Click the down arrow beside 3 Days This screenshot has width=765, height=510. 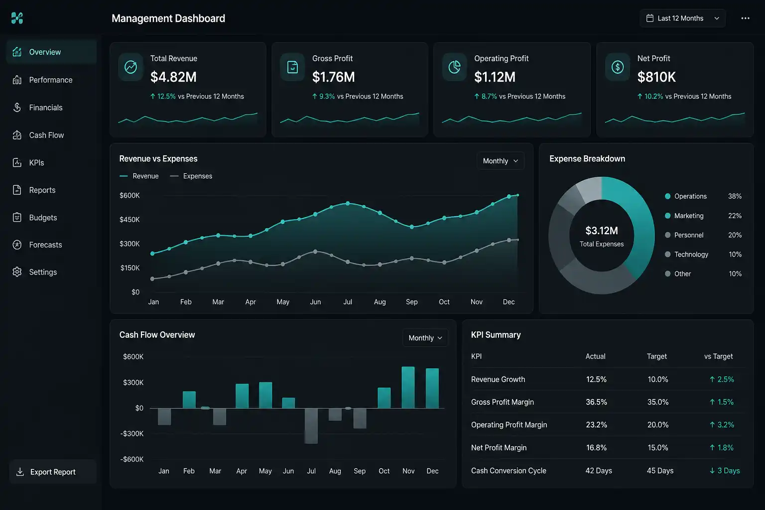(712, 471)
